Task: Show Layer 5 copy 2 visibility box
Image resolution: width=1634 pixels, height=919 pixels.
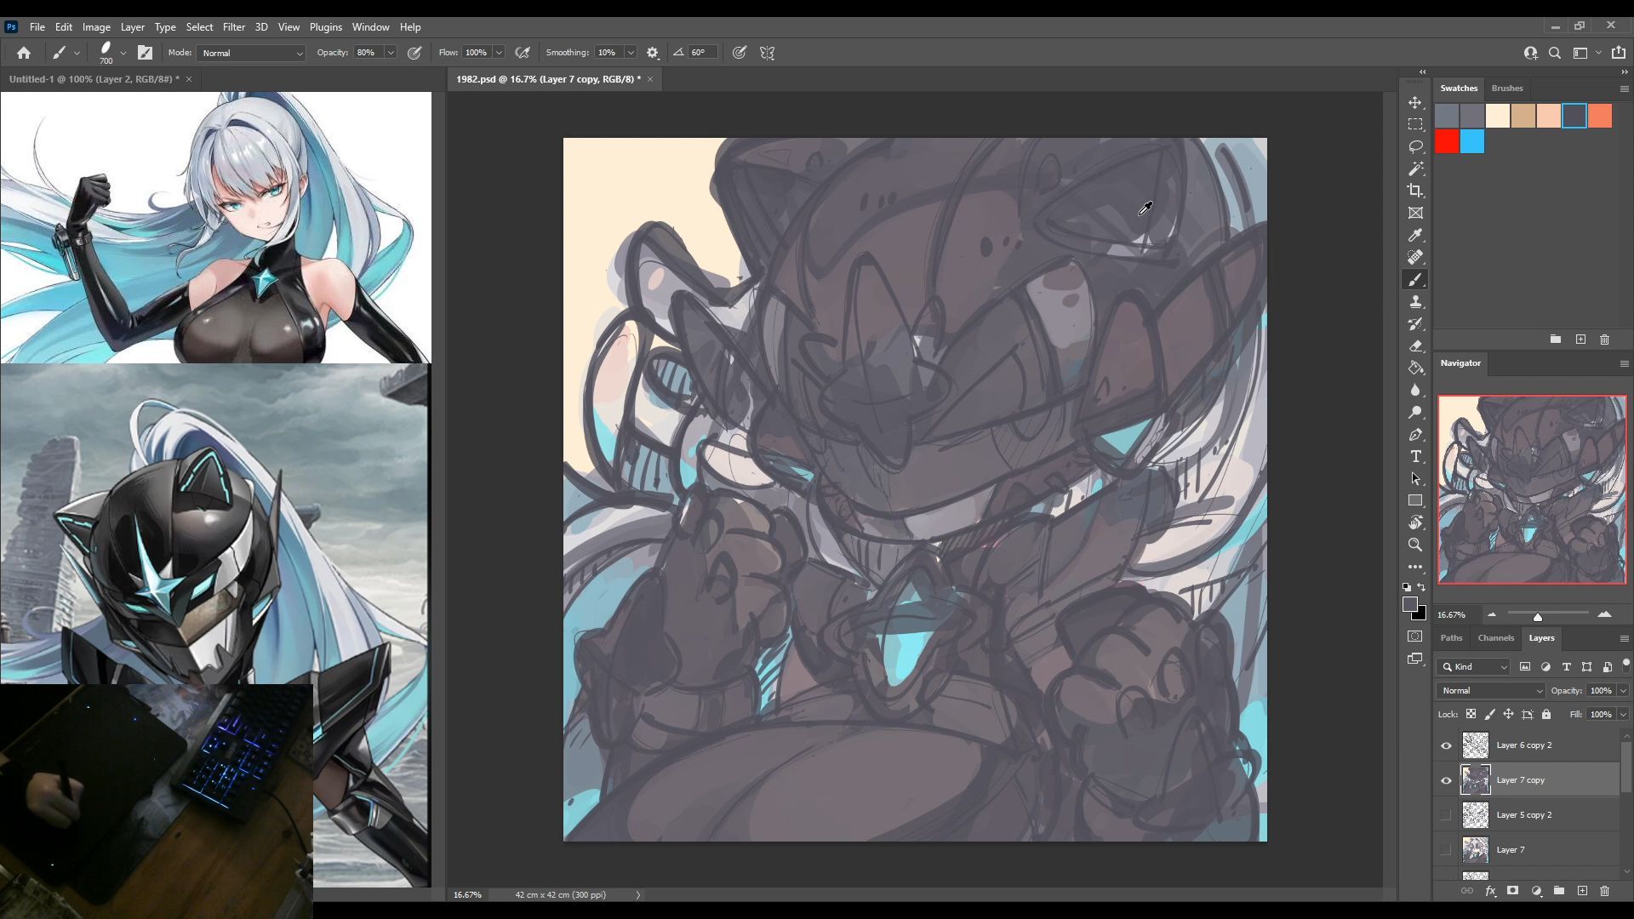Action: coord(1446,815)
